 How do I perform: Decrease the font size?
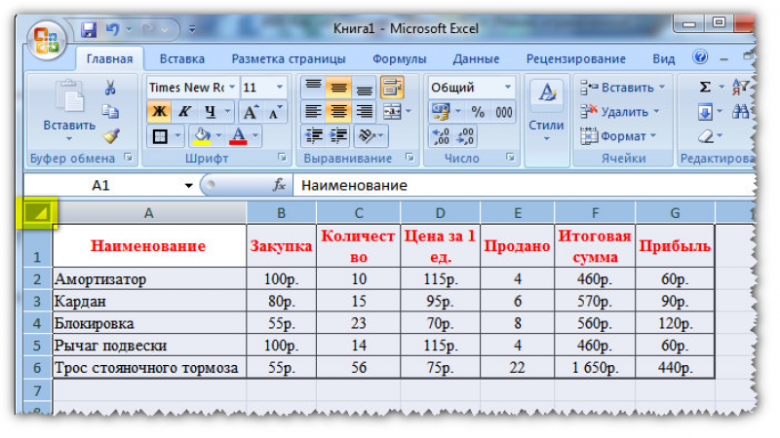[275, 112]
